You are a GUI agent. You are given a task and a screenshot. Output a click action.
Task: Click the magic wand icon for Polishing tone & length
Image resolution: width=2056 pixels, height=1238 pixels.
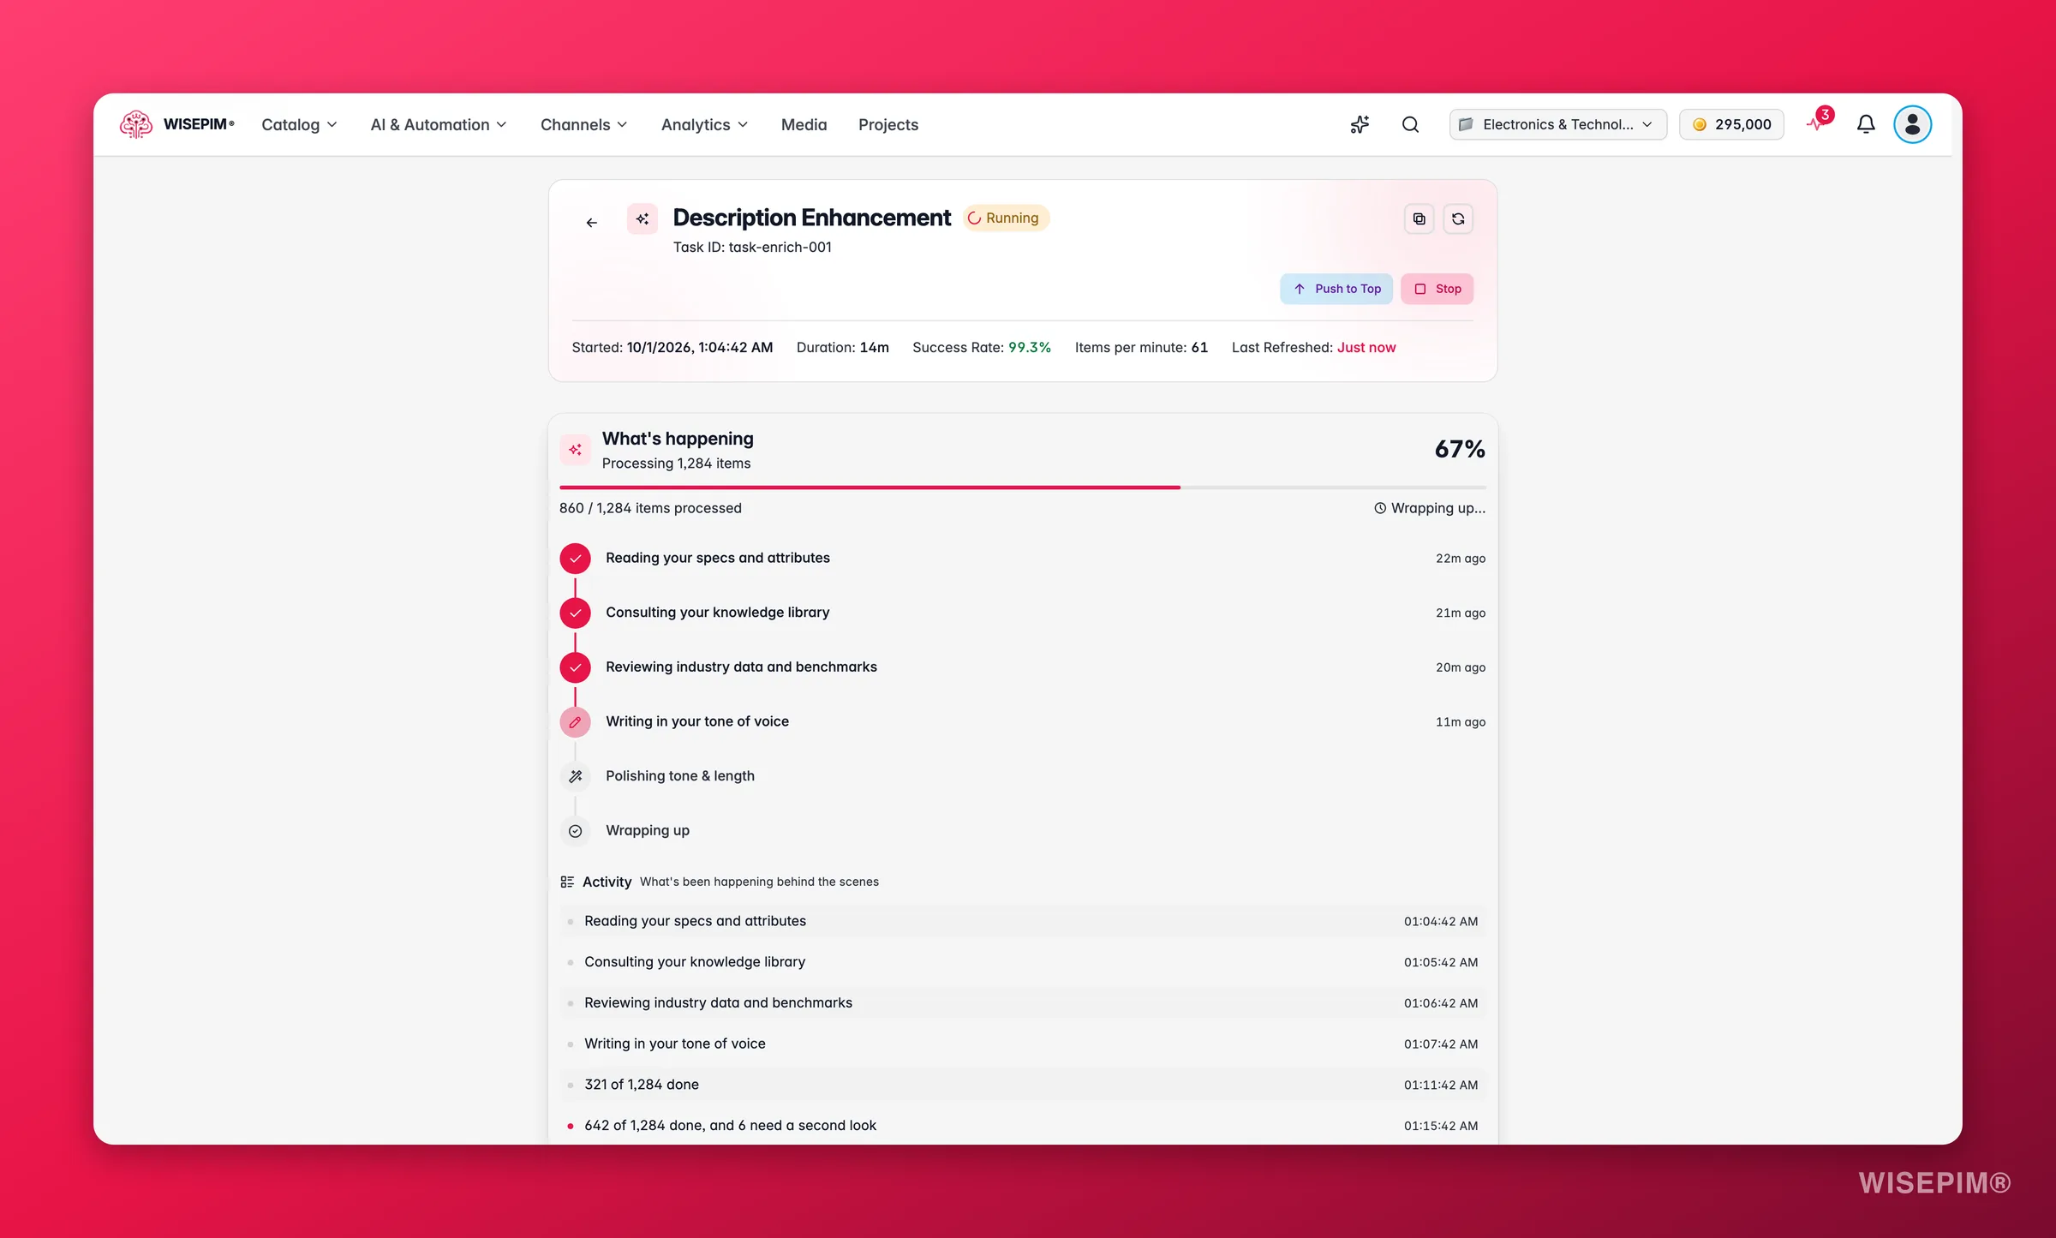[575, 776]
